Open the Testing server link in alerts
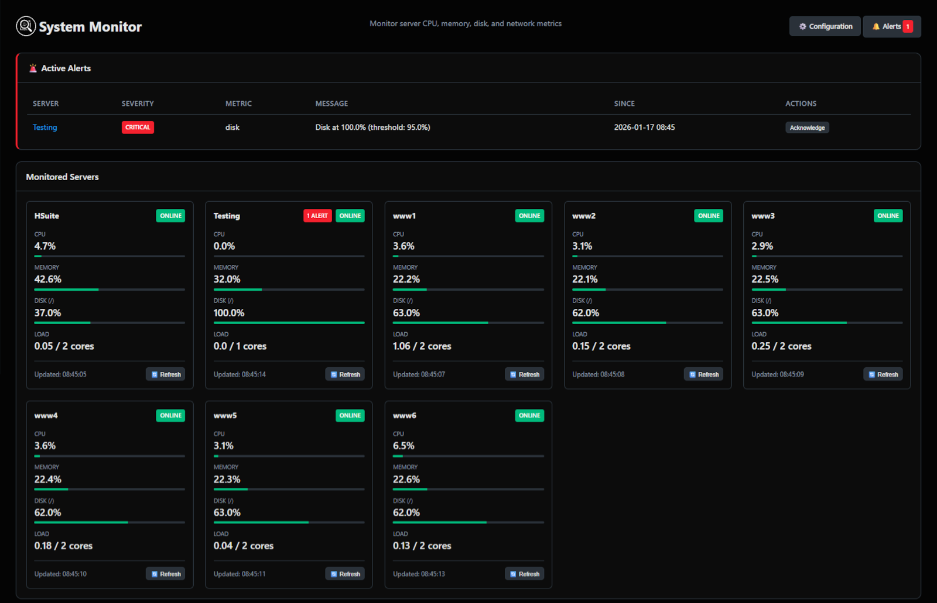 click(x=45, y=128)
